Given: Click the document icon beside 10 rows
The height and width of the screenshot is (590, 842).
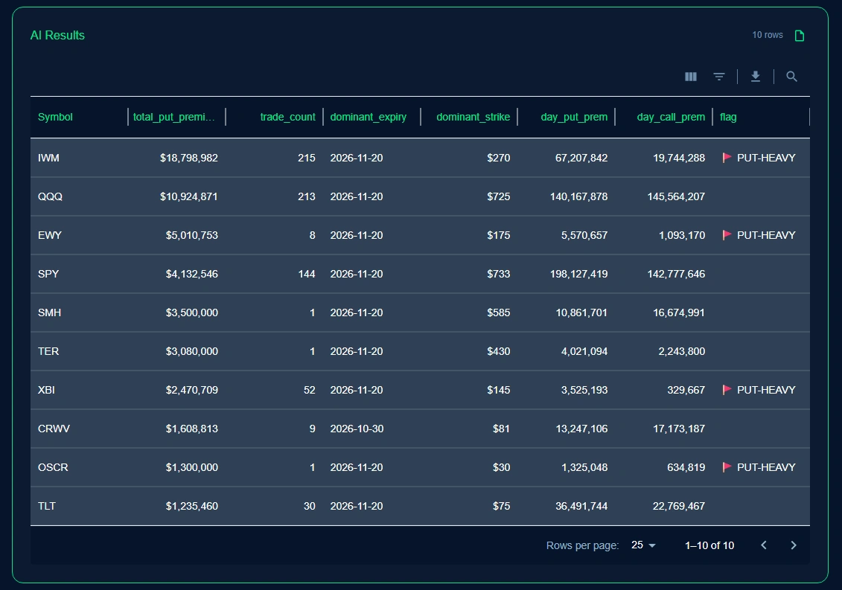Looking at the screenshot, I should pyautogui.click(x=800, y=36).
